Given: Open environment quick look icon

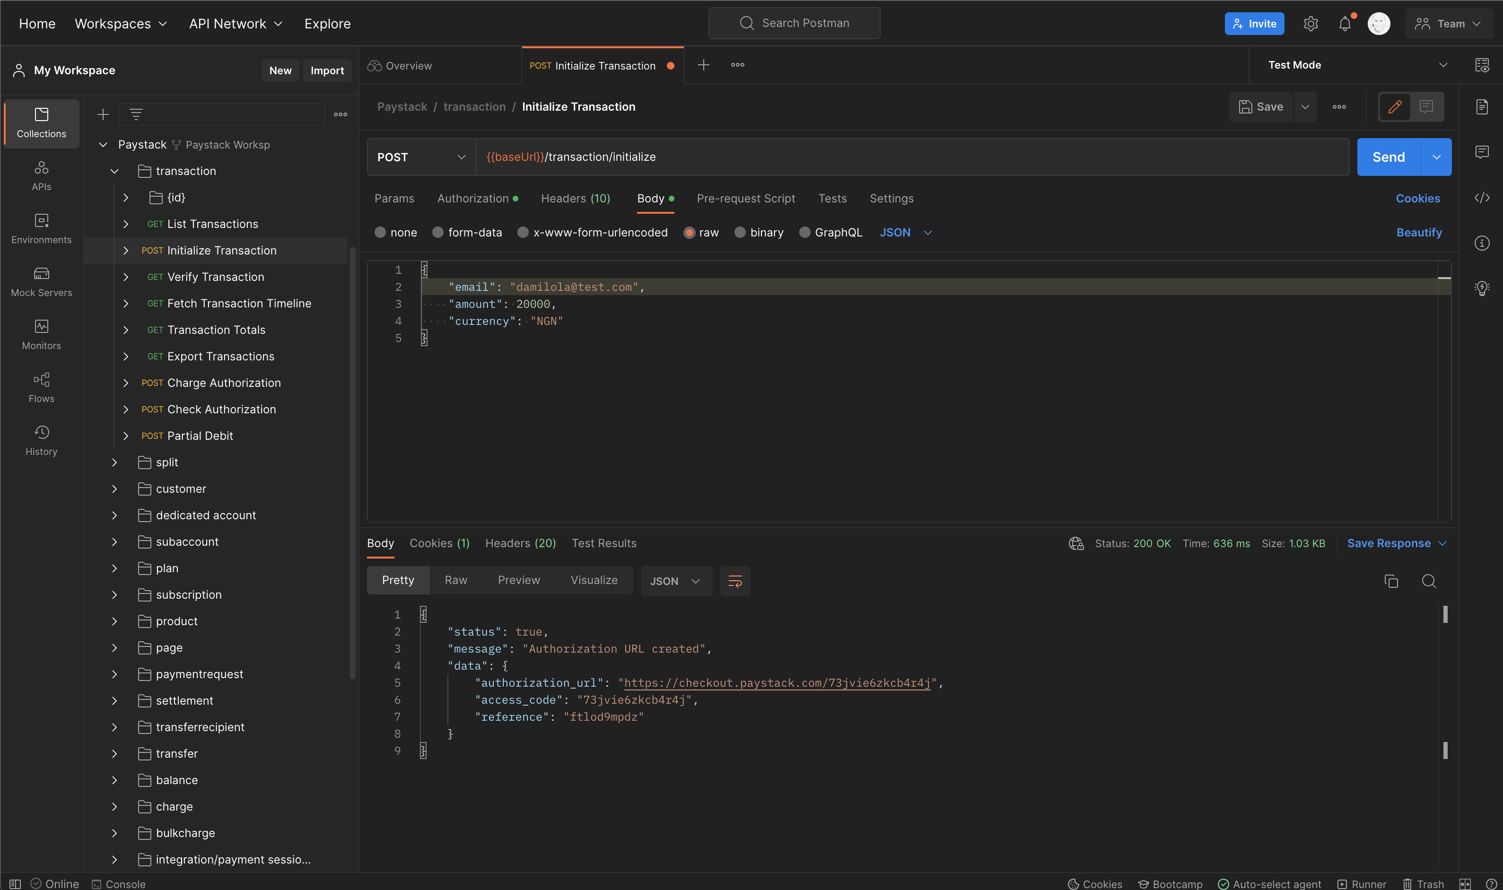Looking at the screenshot, I should (x=1481, y=65).
